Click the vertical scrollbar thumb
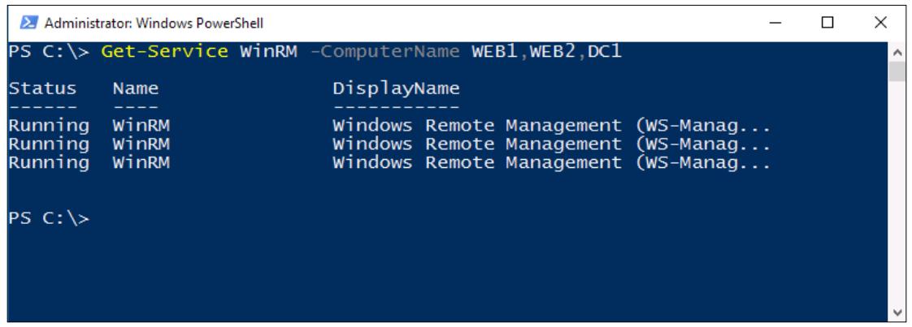The image size is (912, 327). pyautogui.click(x=897, y=71)
